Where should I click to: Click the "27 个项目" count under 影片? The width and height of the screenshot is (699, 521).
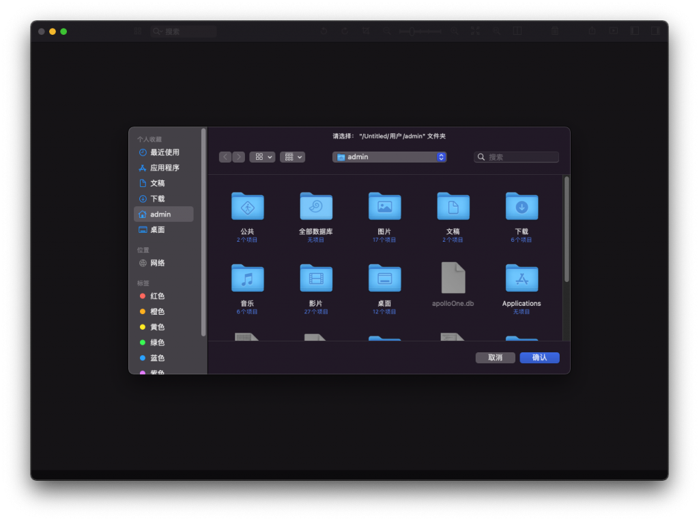click(x=316, y=312)
